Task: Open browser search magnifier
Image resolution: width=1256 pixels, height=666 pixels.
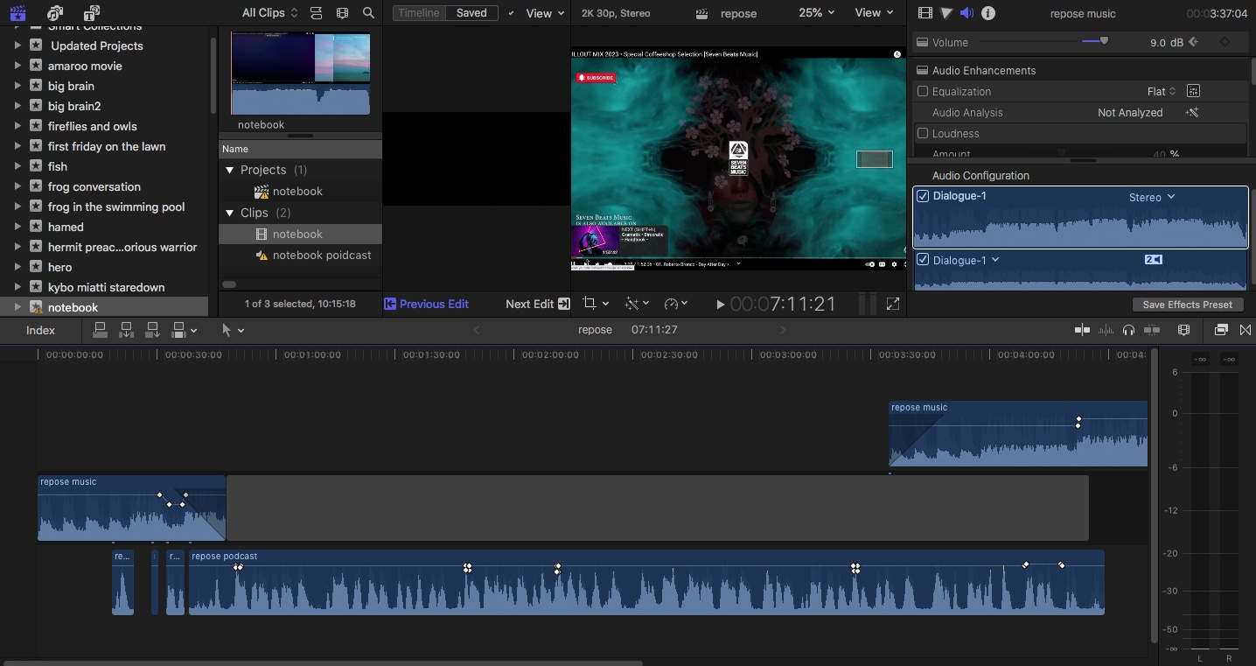Action: point(368,13)
